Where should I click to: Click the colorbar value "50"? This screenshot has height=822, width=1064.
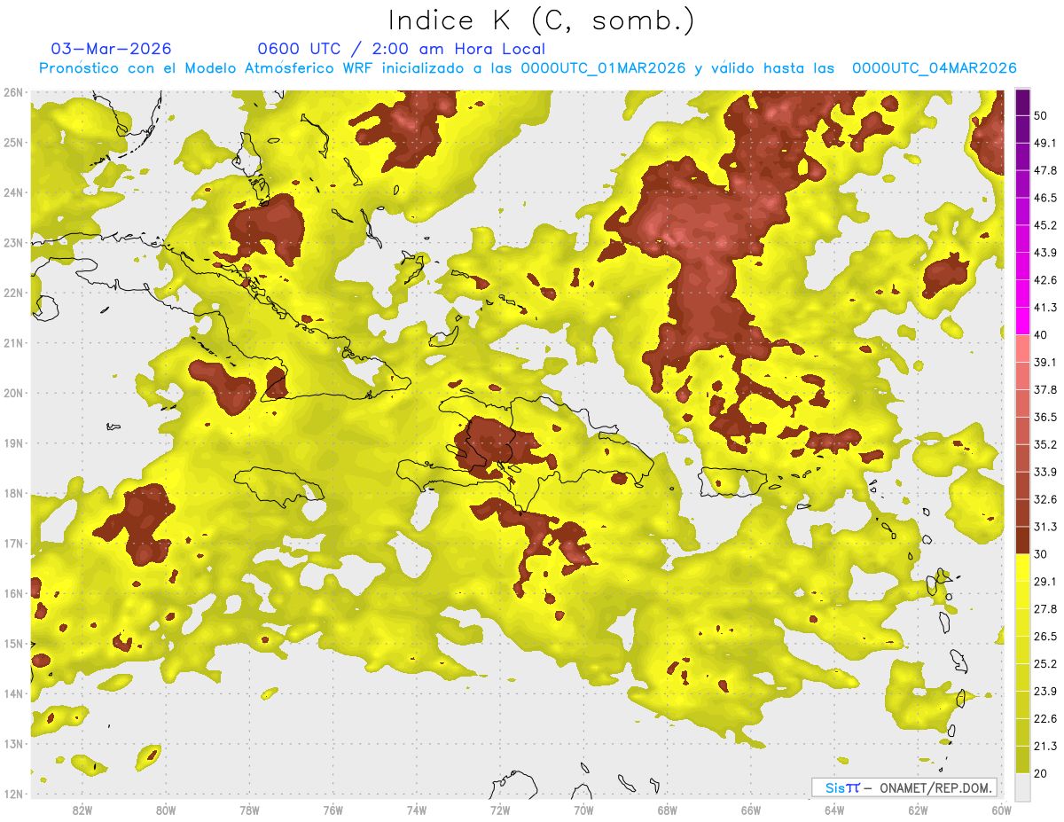[1041, 115]
